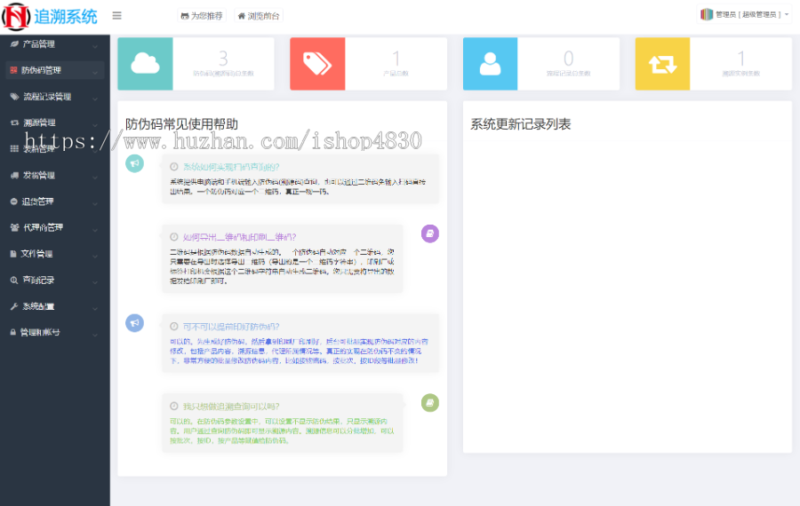Click the 为您推荐 button
This screenshot has width=800, height=506.
point(202,16)
